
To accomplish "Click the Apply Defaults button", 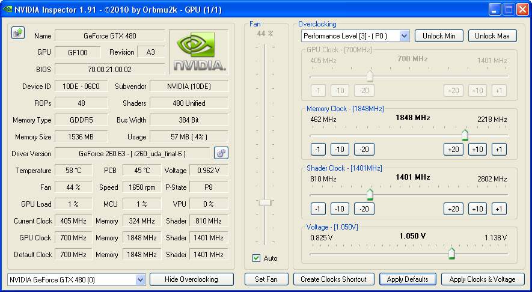I will tap(408, 279).
